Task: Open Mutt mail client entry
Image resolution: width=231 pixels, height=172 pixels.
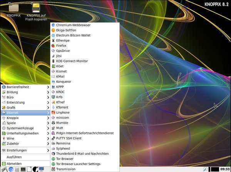Action: (x=85, y=128)
